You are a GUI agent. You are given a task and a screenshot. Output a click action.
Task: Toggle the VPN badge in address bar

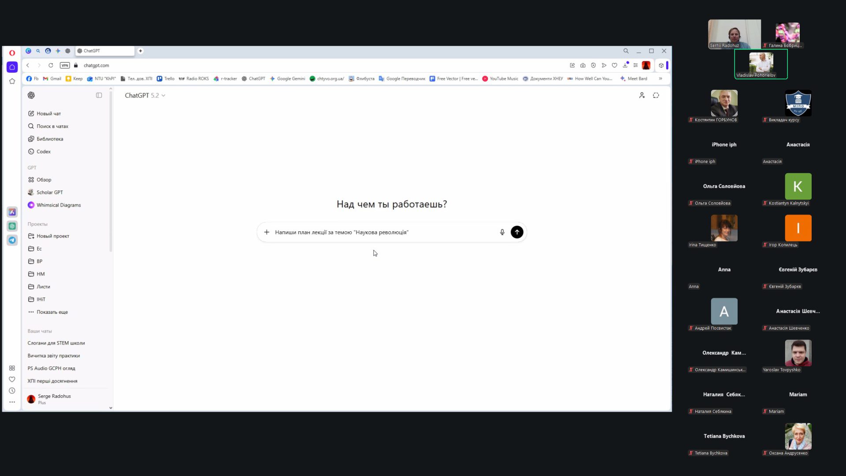[65, 65]
